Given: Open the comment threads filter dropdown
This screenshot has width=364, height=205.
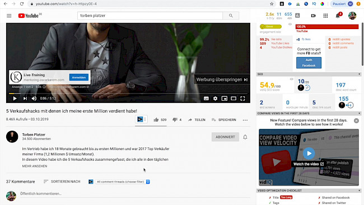Looking at the screenshot, I should (x=123, y=182).
